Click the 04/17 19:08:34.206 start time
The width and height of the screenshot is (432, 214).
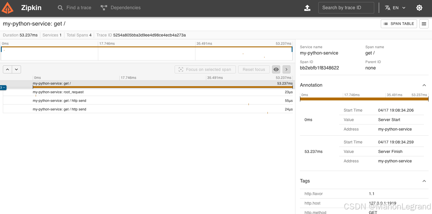click(396, 110)
